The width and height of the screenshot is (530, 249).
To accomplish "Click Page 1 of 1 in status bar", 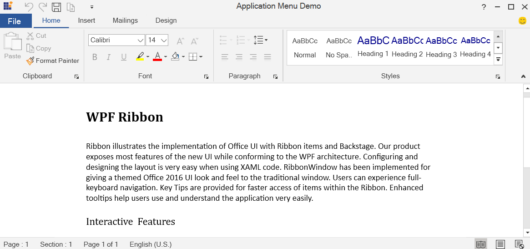I will click(101, 244).
